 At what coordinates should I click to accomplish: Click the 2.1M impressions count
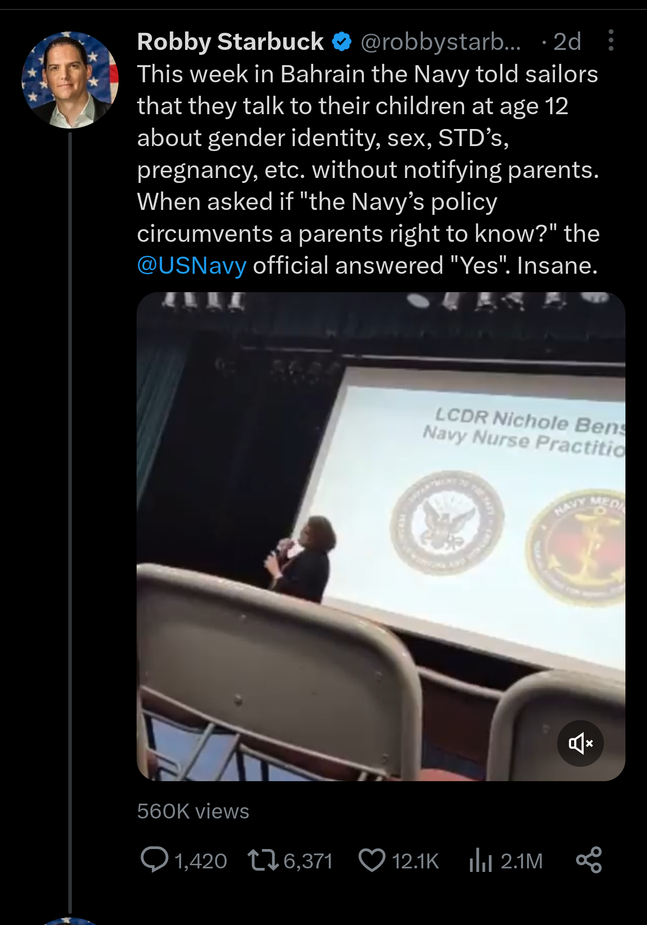pyautogui.click(x=522, y=861)
